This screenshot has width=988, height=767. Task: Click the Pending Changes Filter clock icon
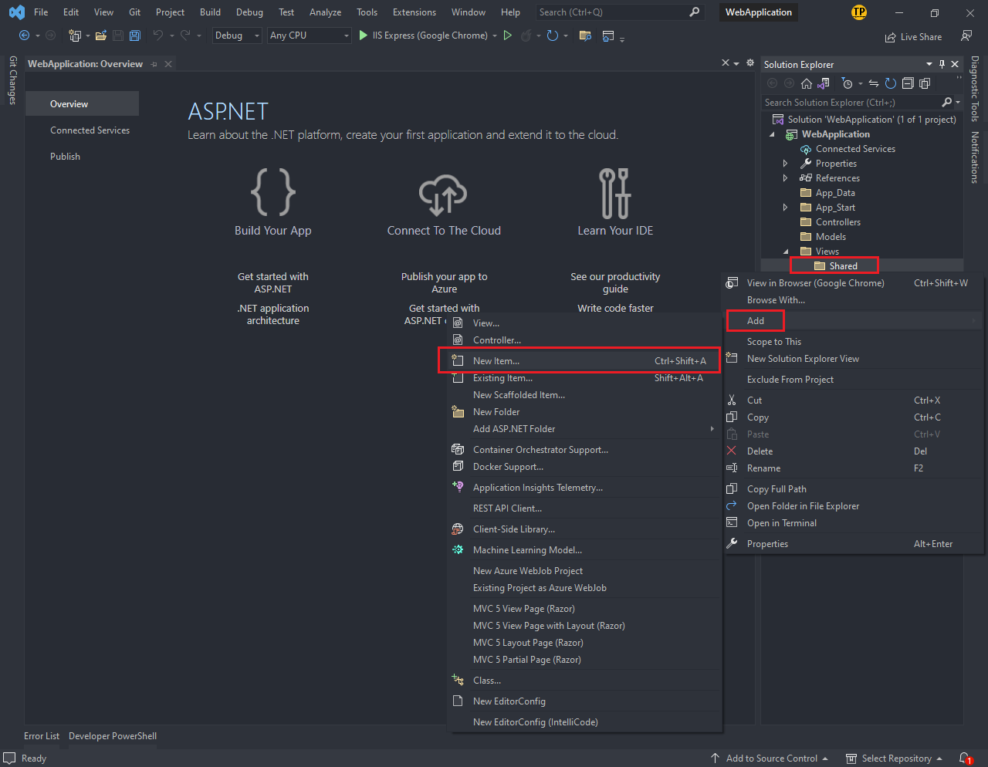(x=847, y=83)
